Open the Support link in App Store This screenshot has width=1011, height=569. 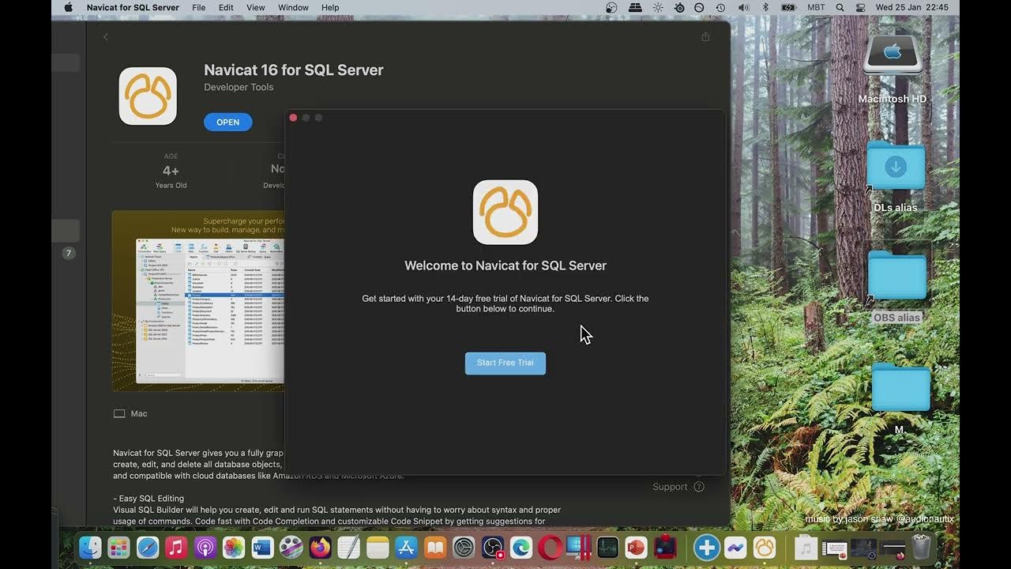(678, 487)
